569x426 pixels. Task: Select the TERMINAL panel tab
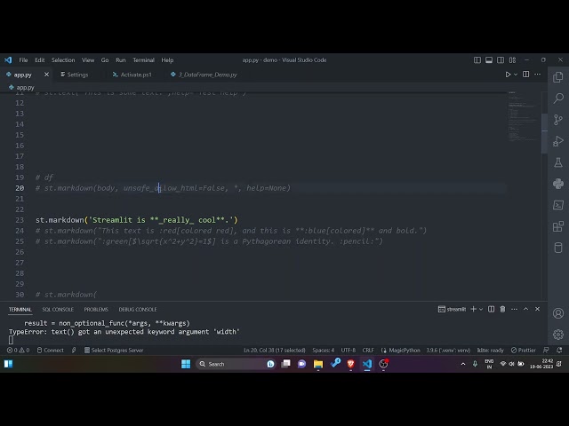20,310
